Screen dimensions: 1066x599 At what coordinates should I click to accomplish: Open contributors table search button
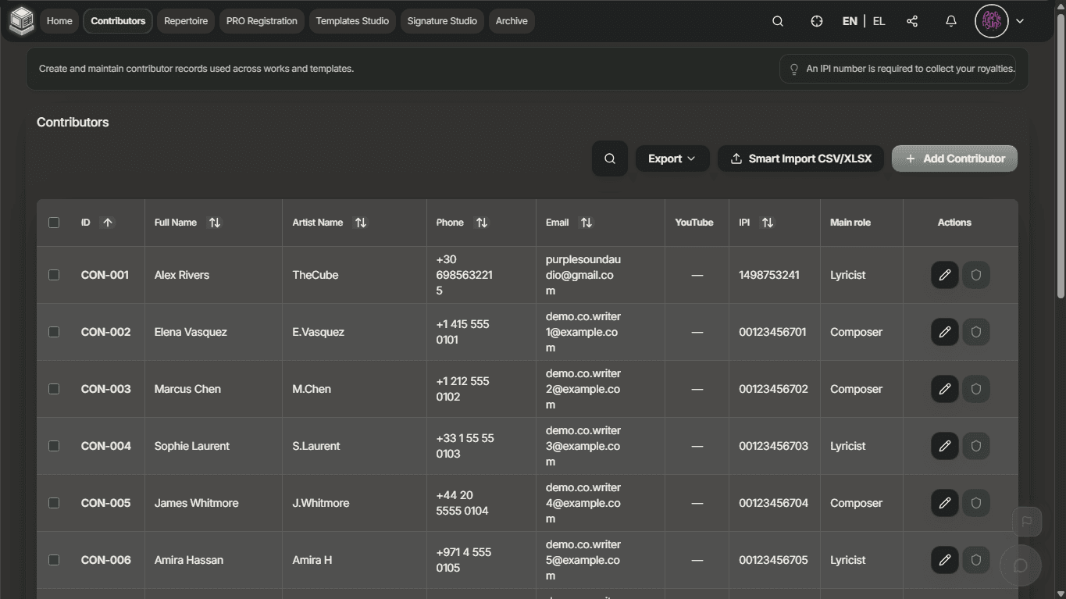pos(610,159)
